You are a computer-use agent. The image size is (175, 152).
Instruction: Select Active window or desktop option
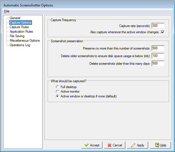(58, 96)
